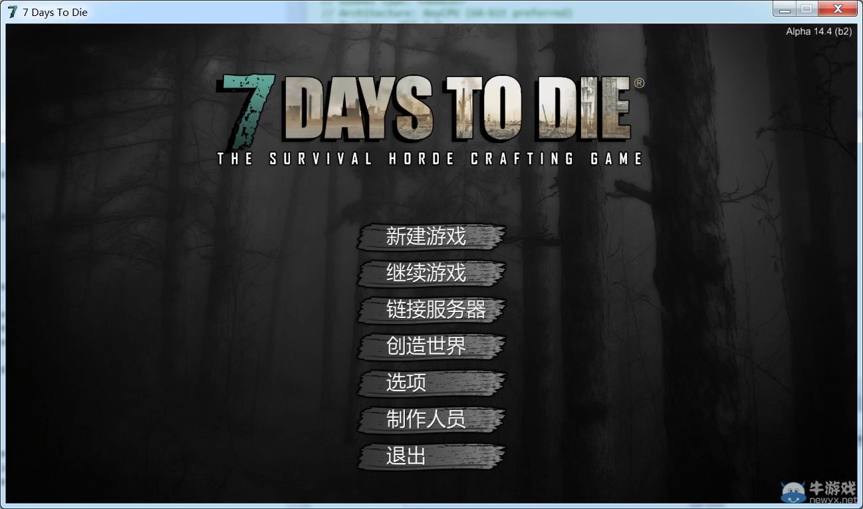863x509 pixels.
Task: Open 链接服务器 to connect to server
Action: (431, 310)
